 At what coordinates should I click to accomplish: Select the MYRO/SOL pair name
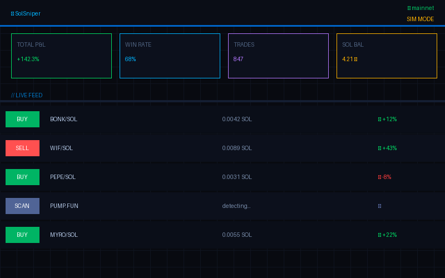pos(64,235)
